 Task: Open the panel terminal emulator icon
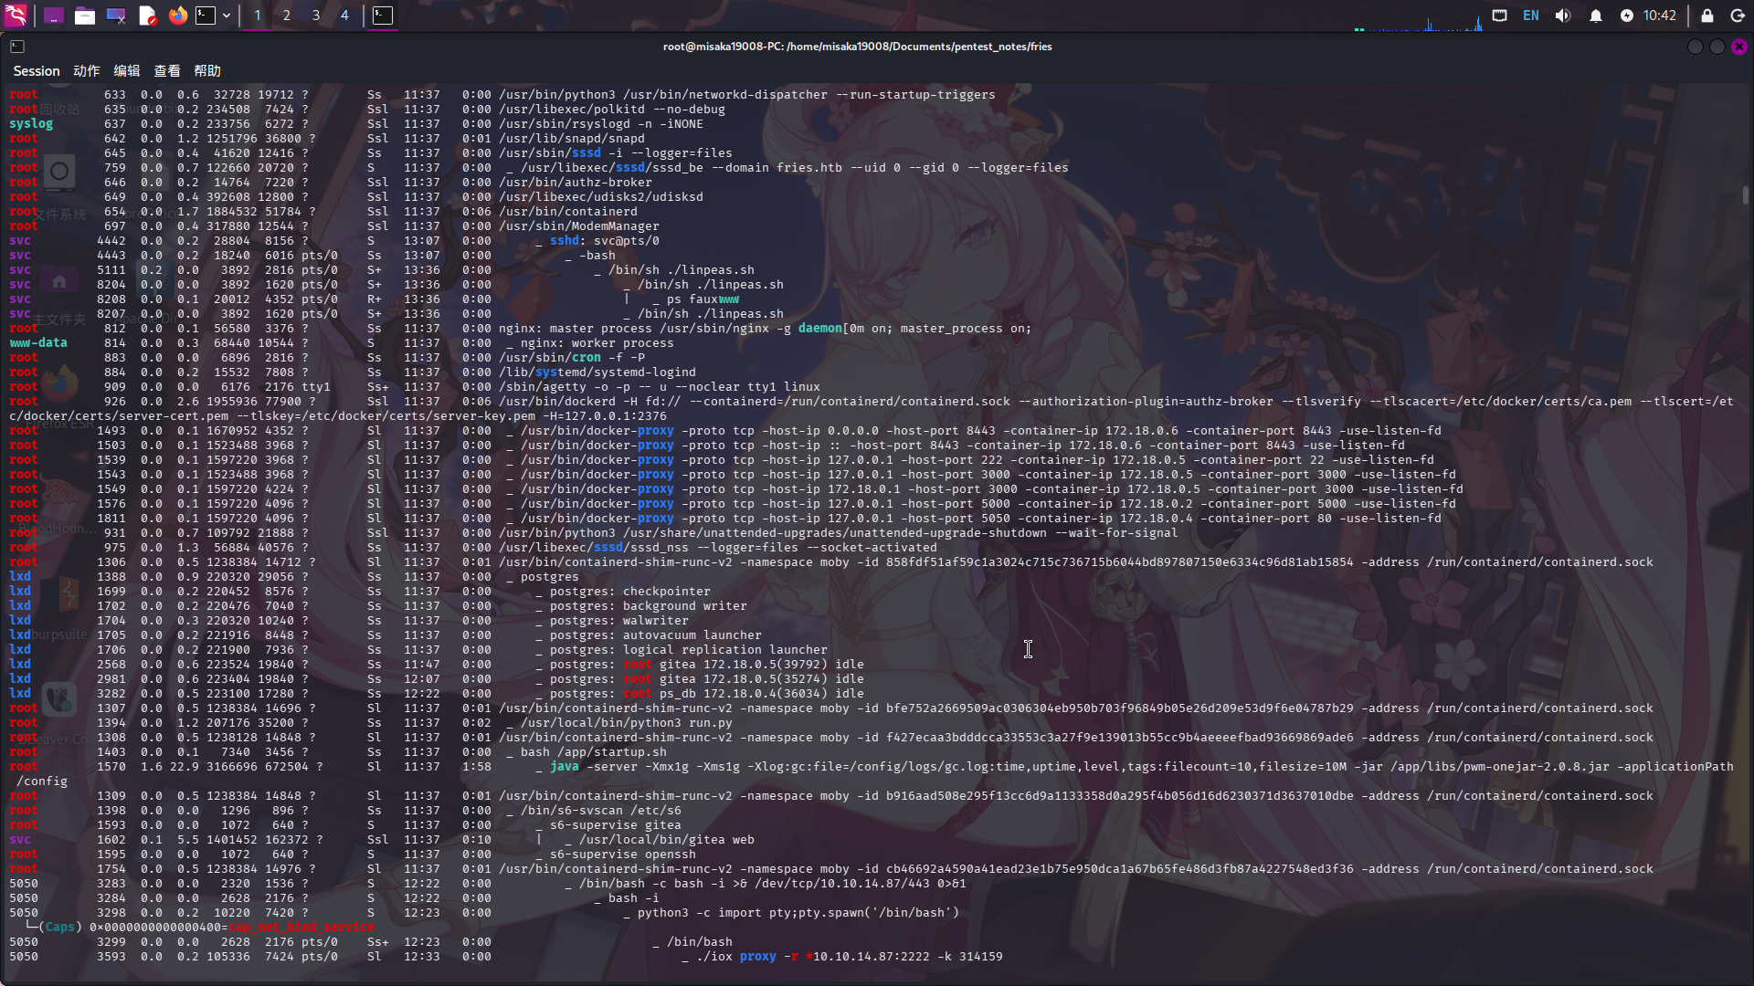[x=206, y=15]
